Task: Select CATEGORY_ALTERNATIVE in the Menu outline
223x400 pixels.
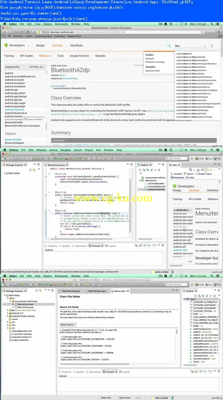Action: click(x=204, y=302)
